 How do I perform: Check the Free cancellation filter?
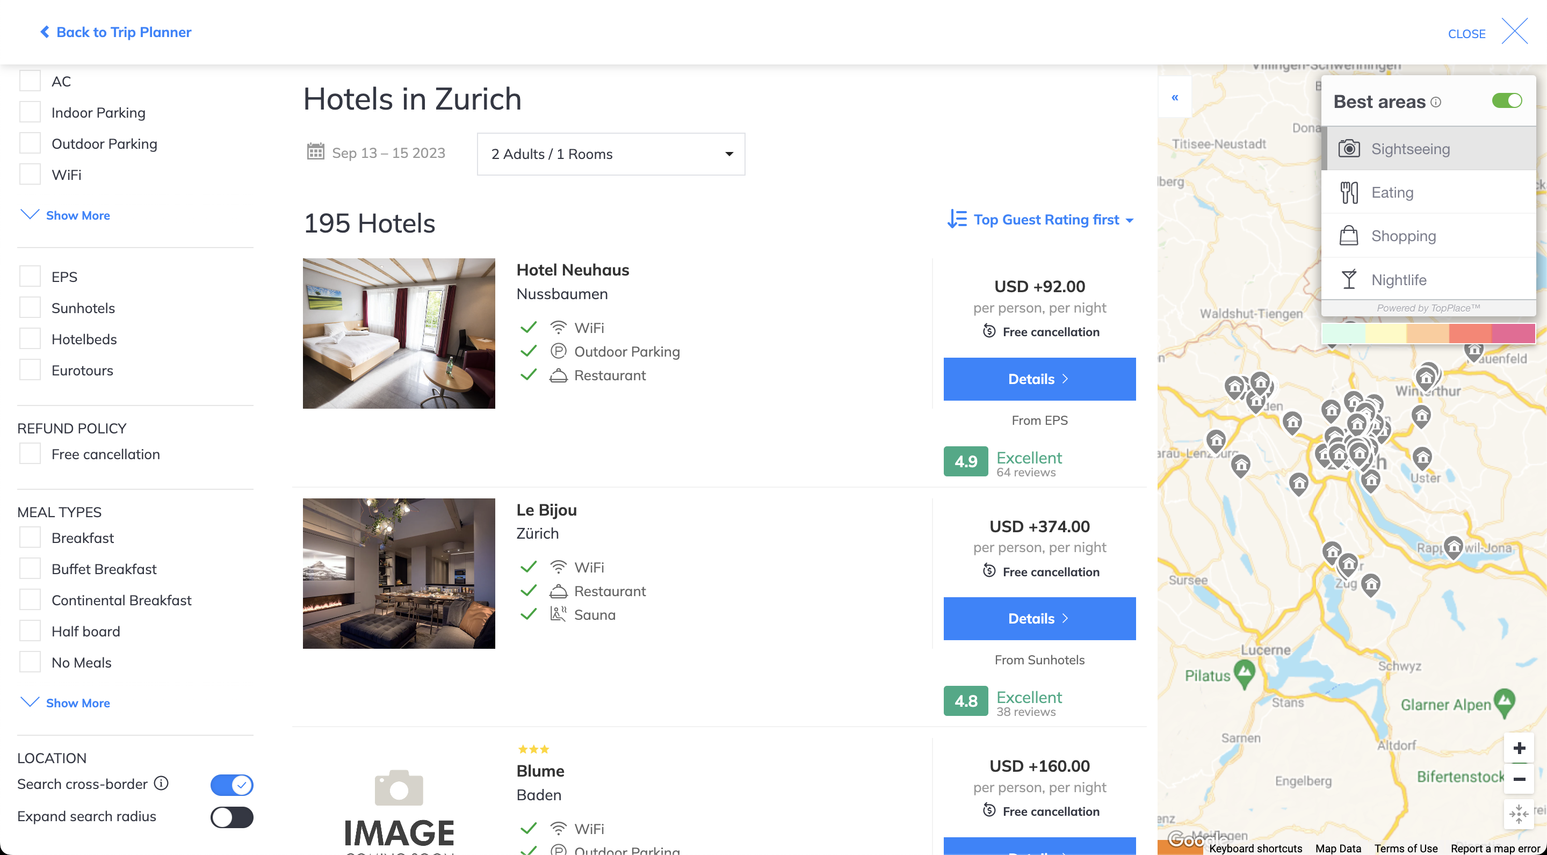point(30,453)
